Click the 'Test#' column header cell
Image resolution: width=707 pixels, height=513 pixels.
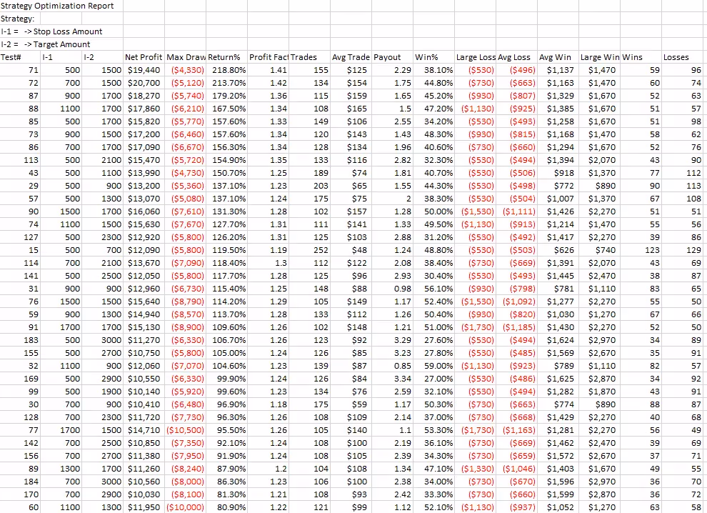pos(20,57)
